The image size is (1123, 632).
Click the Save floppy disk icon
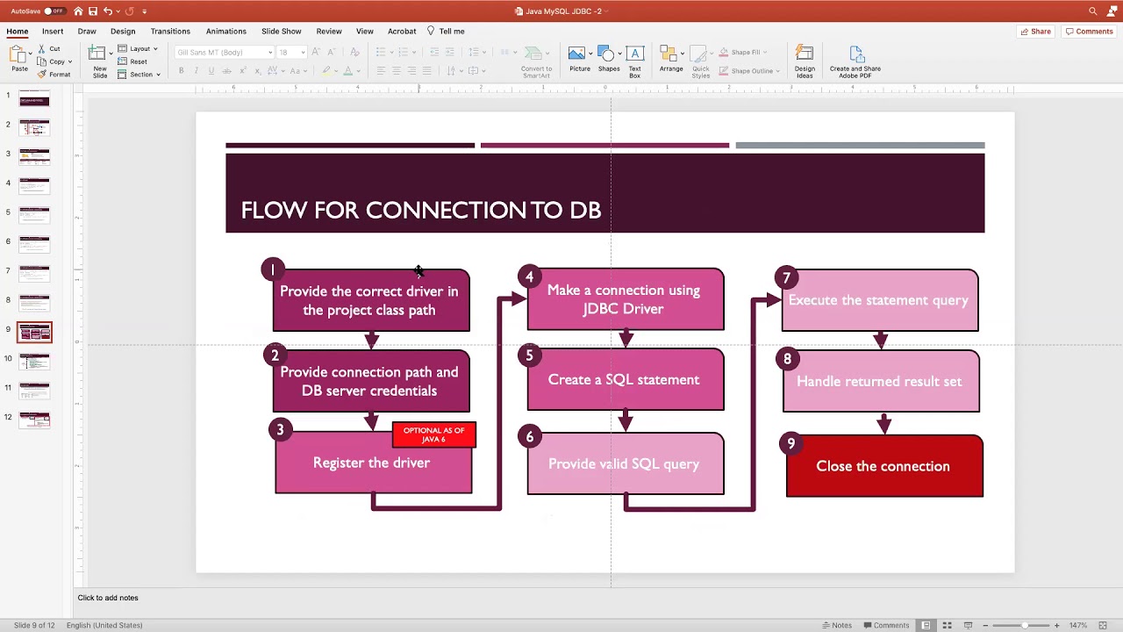93,11
